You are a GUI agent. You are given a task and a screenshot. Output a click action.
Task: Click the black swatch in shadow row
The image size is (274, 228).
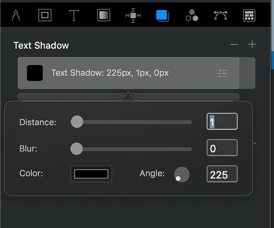[35, 73]
